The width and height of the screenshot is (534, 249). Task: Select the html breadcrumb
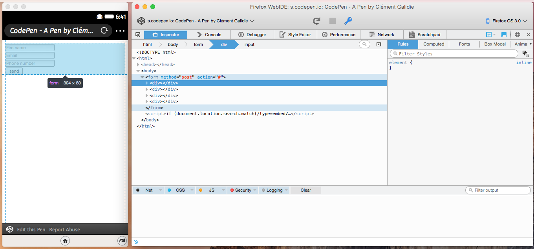(147, 44)
